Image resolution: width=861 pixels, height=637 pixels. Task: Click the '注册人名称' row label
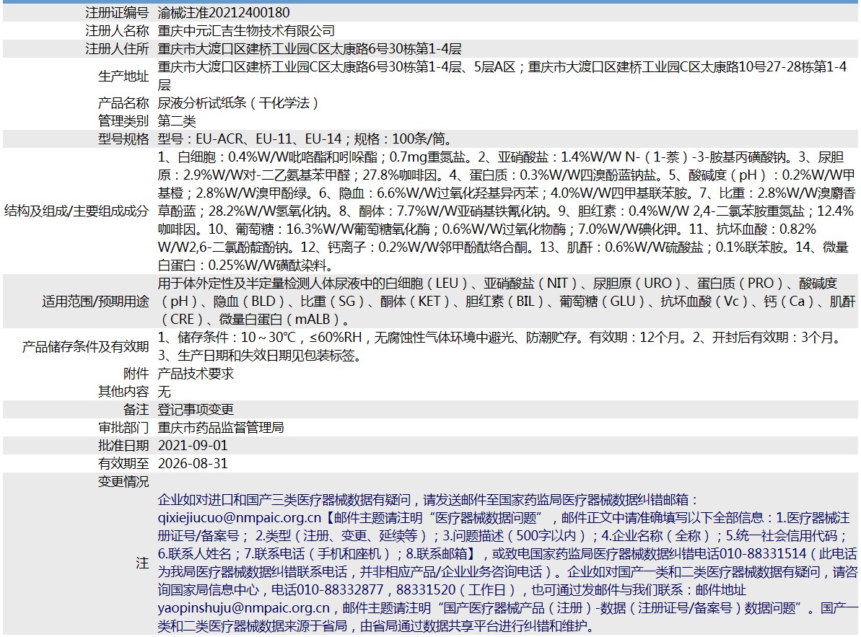[x=117, y=31]
